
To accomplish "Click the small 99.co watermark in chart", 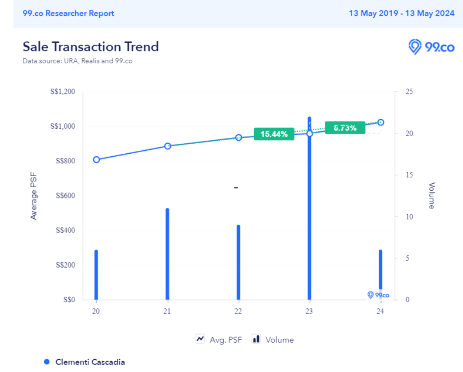I will pos(378,295).
